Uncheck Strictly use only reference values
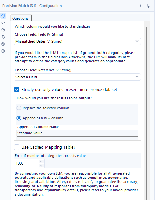The height and width of the screenshot is (200, 155). tap(17, 90)
